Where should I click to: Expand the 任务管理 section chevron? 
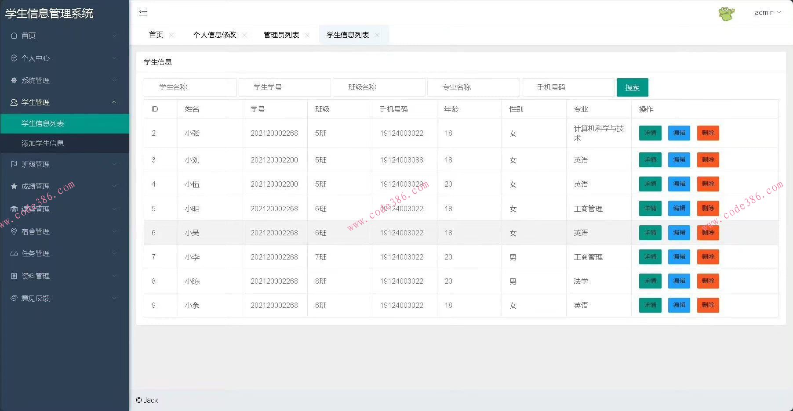click(115, 253)
